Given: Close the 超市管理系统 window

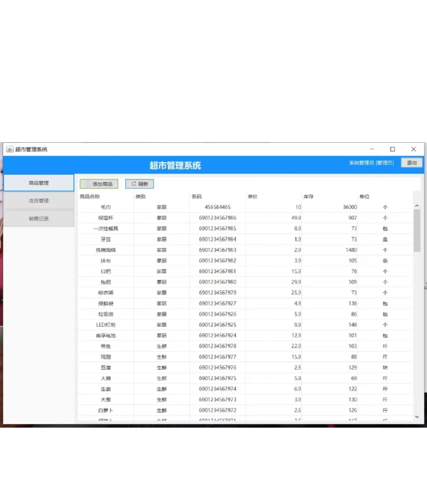Looking at the screenshot, I should tap(414, 149).
